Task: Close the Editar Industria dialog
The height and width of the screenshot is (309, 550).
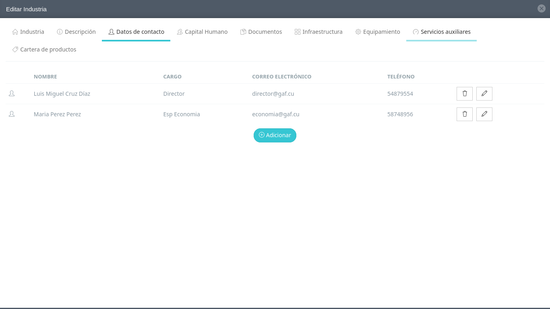Action: pos(541,8)
